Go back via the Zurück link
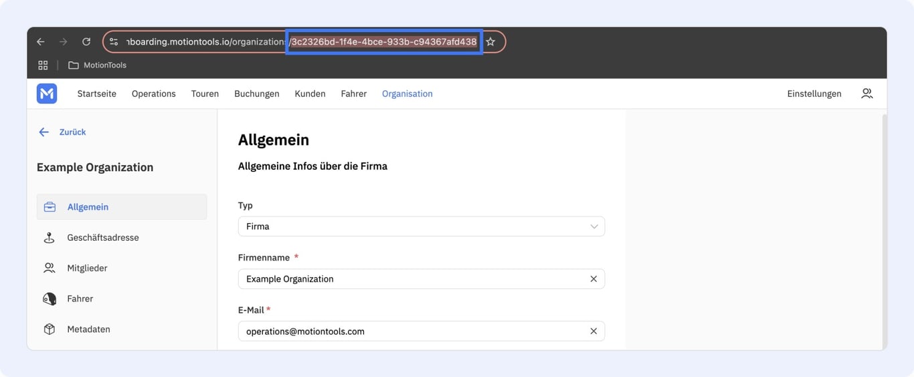914x377 pixels. [x=62, y=132]
